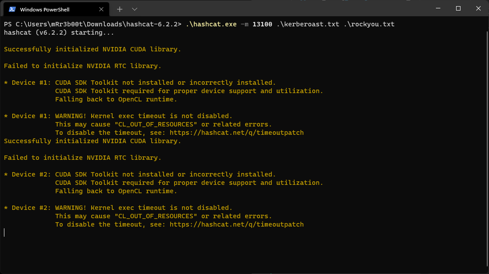The height and width of the screenshot is (274, 489).
Task: Expand the new tab profile dropdown
Action: click(134, 9)
